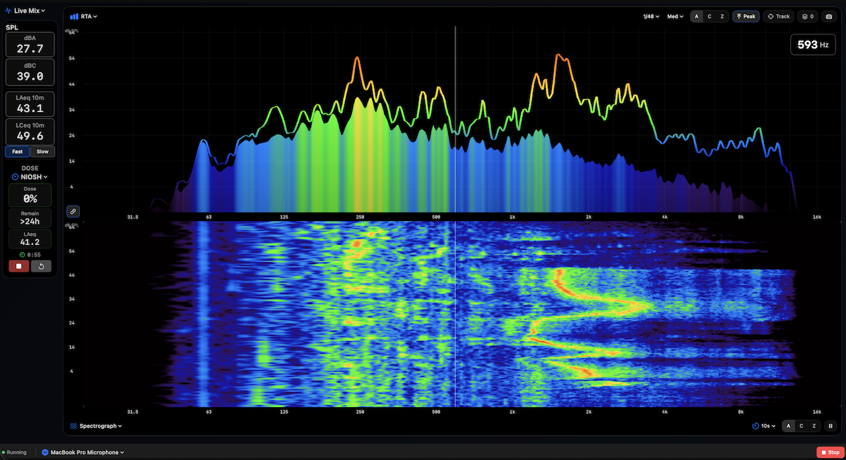Switch SPL response to Slow
The width and height of the screenshot is (846, 460).
42,151
